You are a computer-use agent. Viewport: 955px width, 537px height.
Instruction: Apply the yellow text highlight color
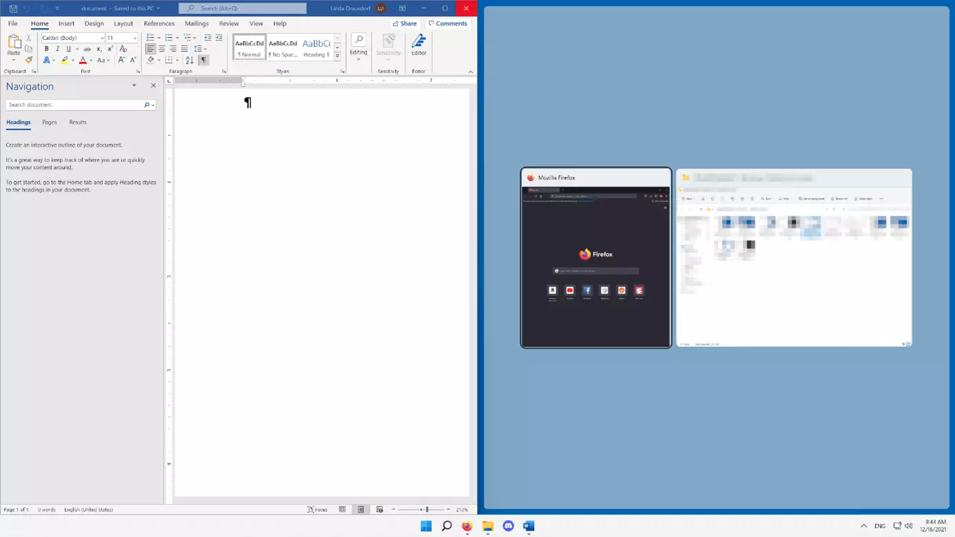(x=65, y=60)
